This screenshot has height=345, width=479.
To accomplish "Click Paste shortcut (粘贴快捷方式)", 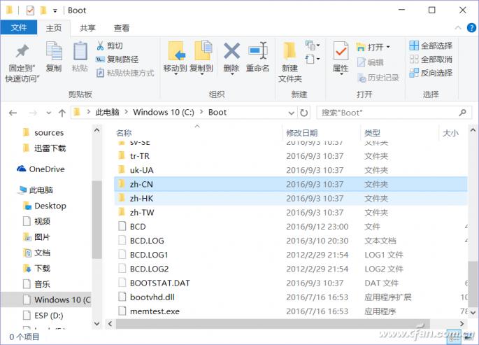I will pos(125,73).
